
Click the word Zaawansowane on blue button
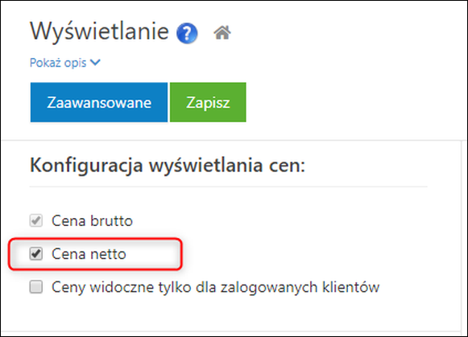[99, 103]
